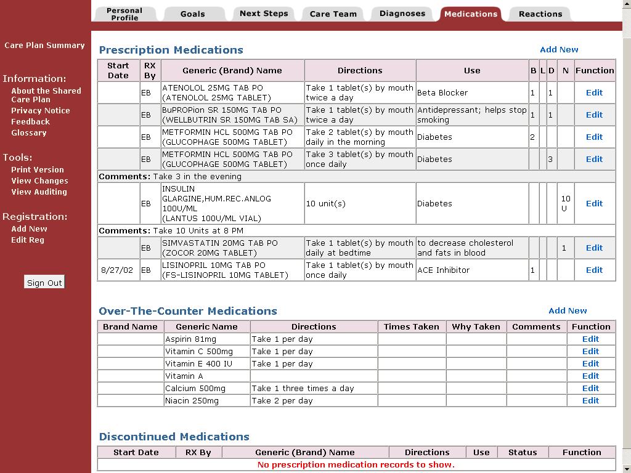Select the Diagnoses tab
Image resolution: width=631 pixels, height=473 pixels.
[x=402, y=14]
